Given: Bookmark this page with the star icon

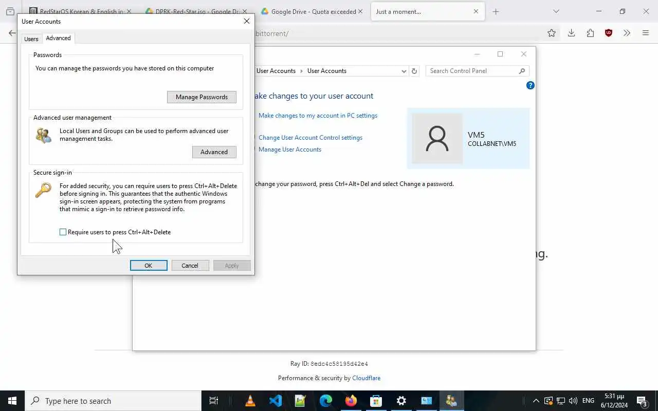Looking at the screenshot, I should tap(552, 33).
